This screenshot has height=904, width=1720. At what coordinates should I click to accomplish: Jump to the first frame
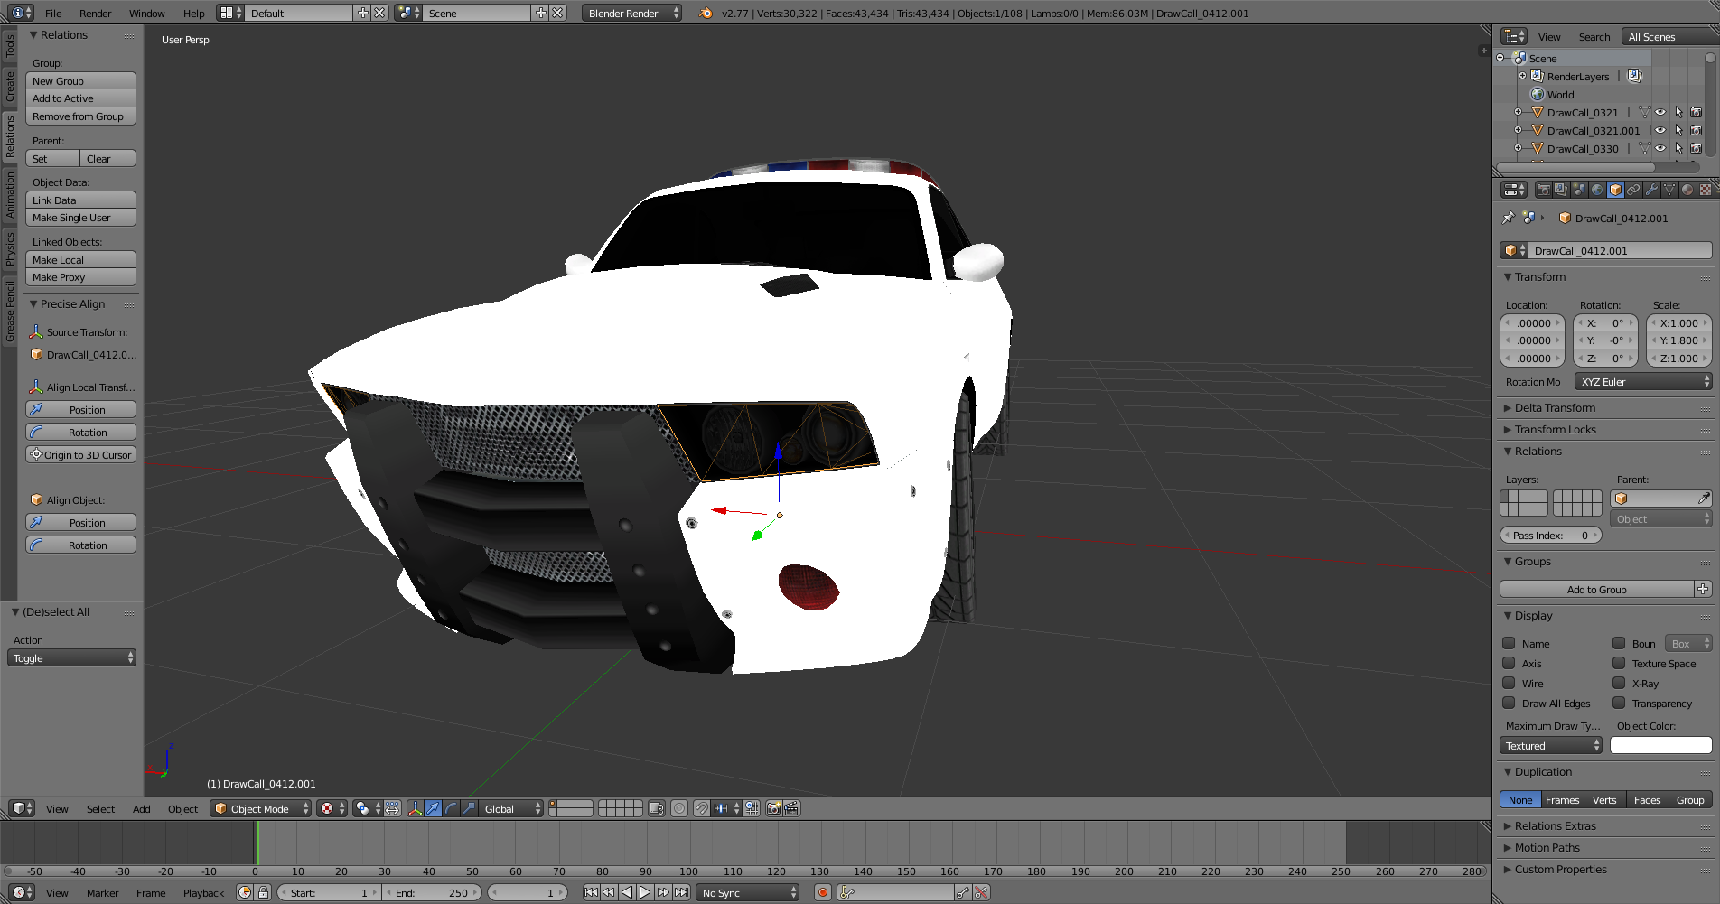pos(591,892)
